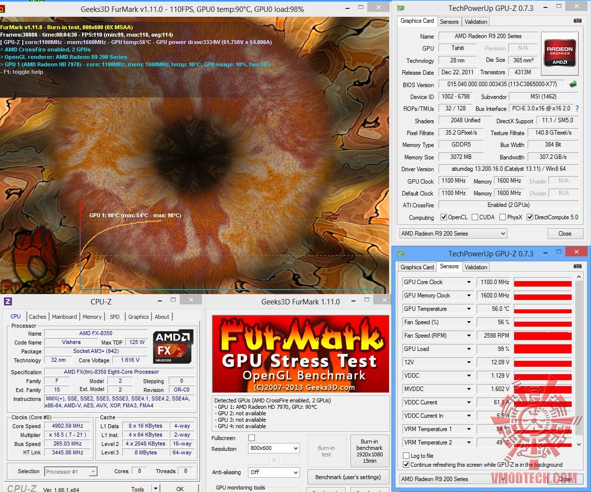591x492 pixels.
Task: Open the FurMark Resolution dropdown
Action: tap(274, 448)
